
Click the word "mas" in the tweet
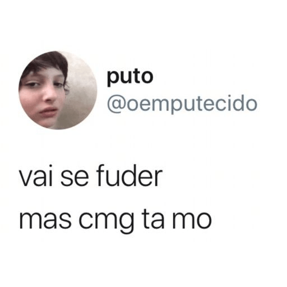[45, 219]
